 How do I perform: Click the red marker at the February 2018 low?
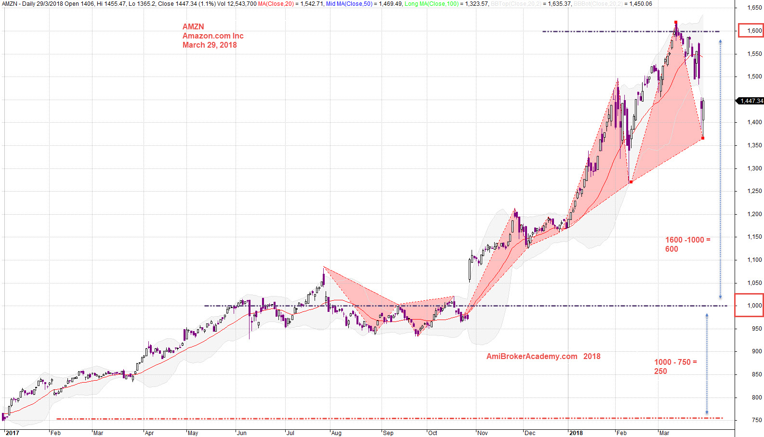point(631,182)
